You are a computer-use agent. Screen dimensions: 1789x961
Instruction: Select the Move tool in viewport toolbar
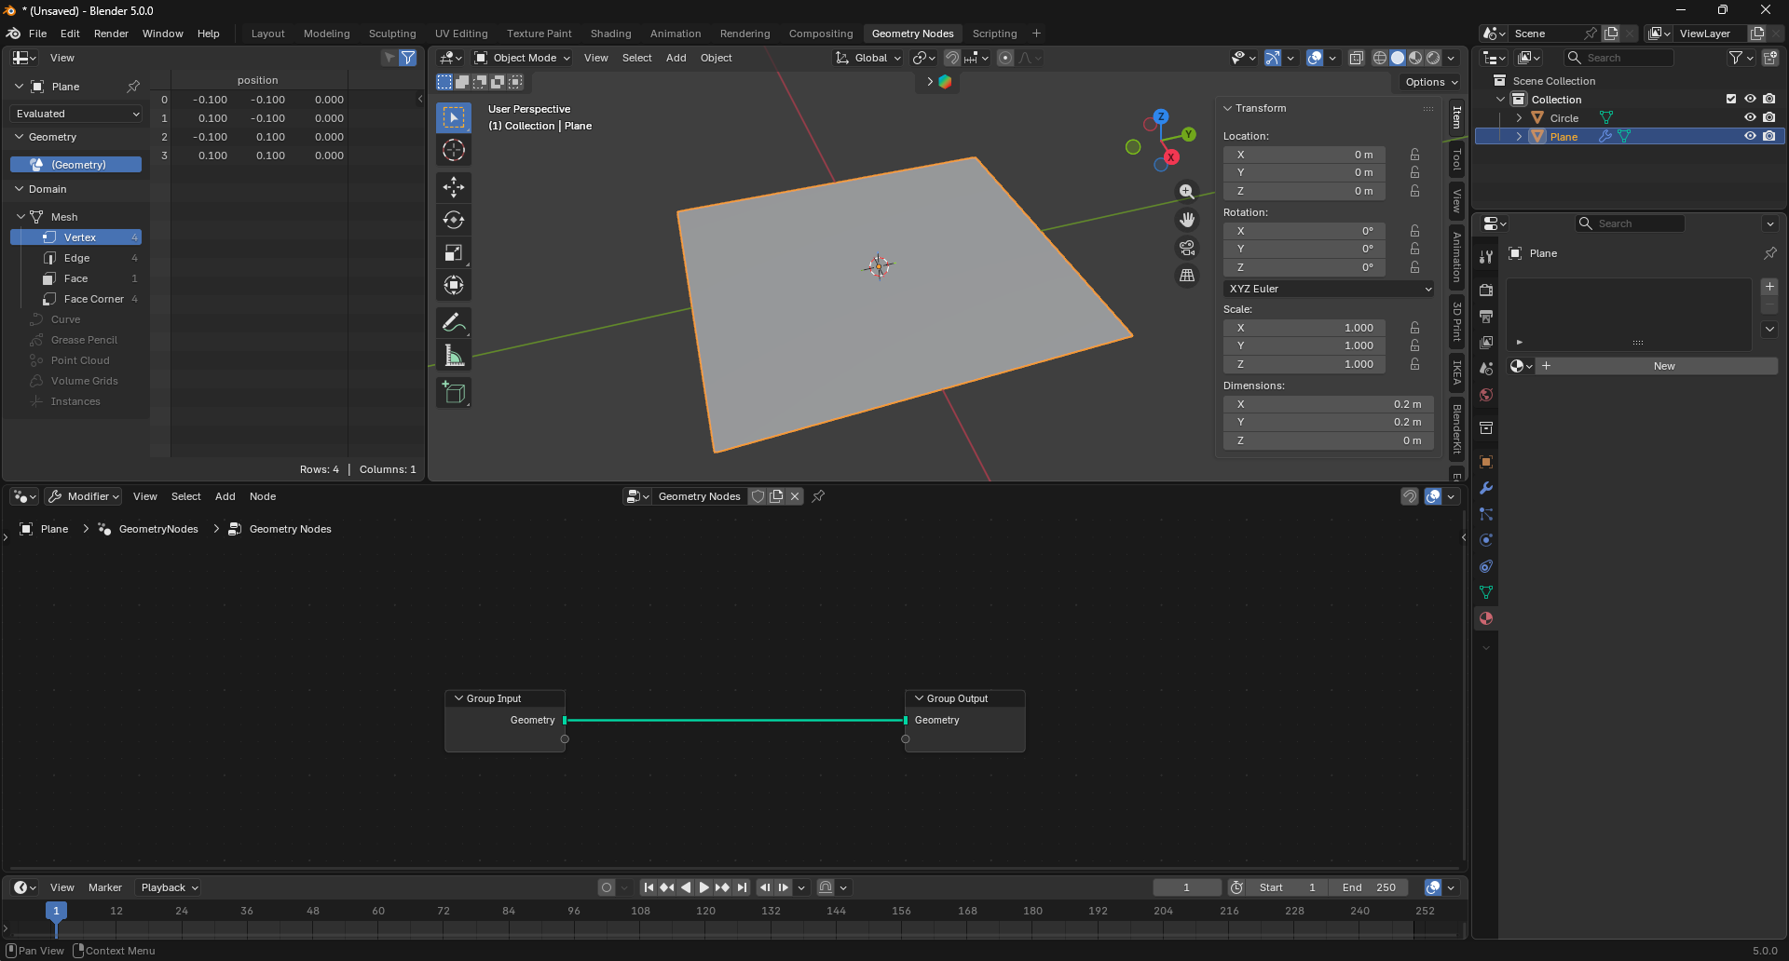454,187
